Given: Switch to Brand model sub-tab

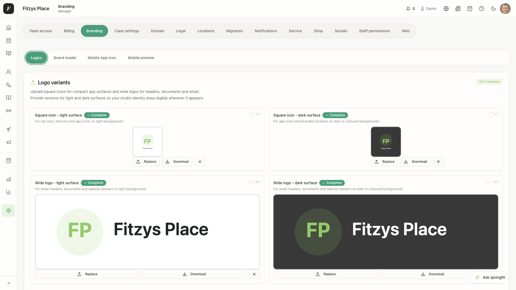Looking at the screenshot, I should pyautogui.click(x=65, y=58).
